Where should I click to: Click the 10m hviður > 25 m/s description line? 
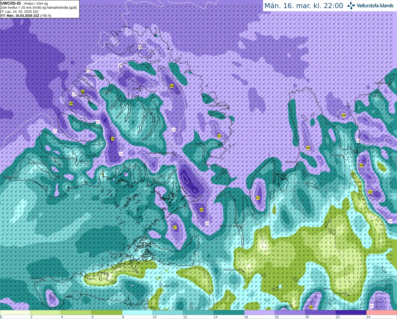point(39,7)
